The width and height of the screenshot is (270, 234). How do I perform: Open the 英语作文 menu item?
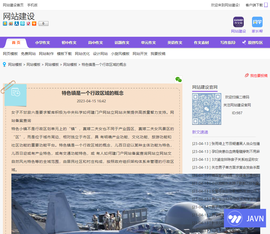pos(175,43)
